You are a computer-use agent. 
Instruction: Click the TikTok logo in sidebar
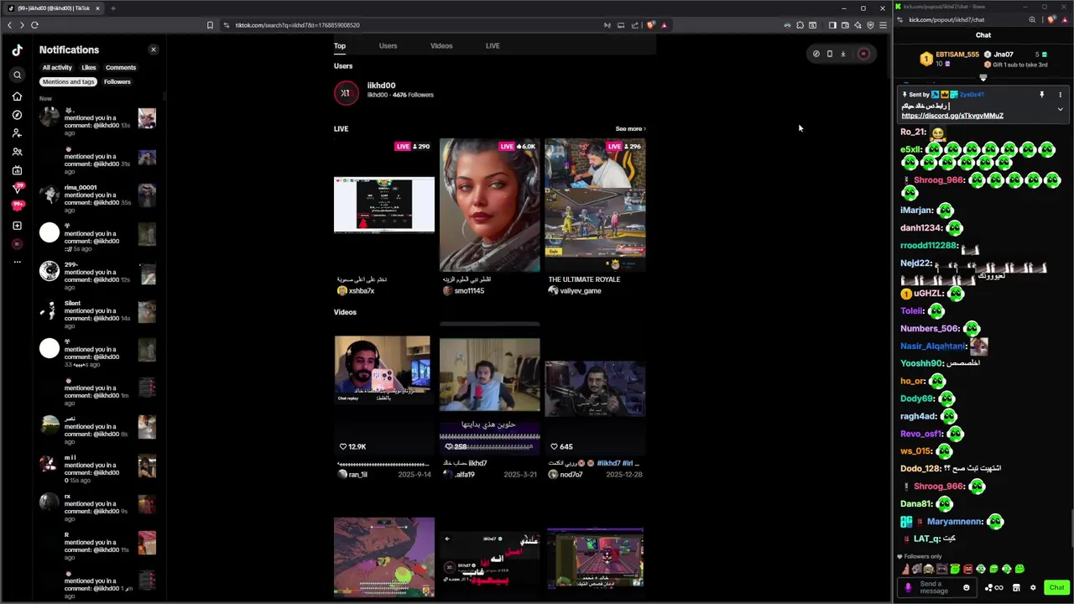pyautogui.click(x=17, y=50)
